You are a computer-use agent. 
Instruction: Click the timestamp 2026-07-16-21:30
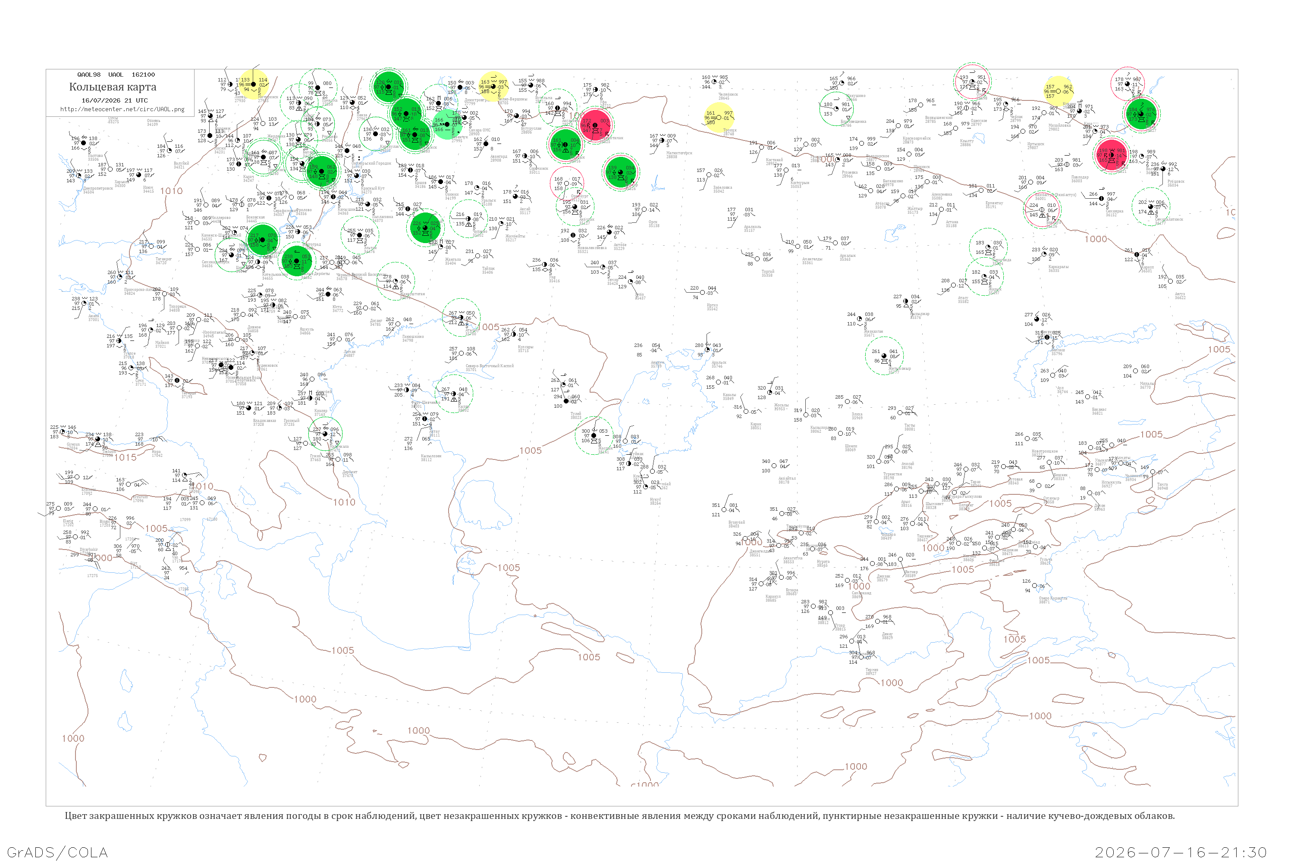pyautogui.click(x=1181, y=853)
